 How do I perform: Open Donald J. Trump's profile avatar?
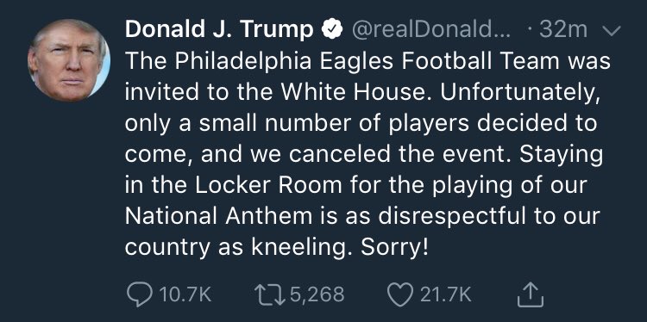point(69,60)
